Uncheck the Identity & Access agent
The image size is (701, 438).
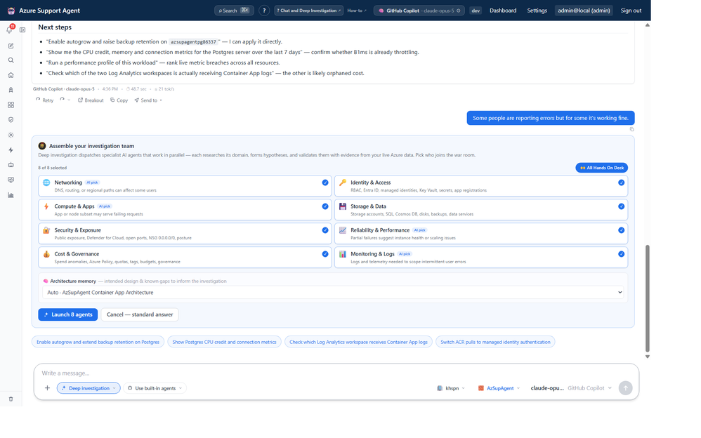click(621, 182)
